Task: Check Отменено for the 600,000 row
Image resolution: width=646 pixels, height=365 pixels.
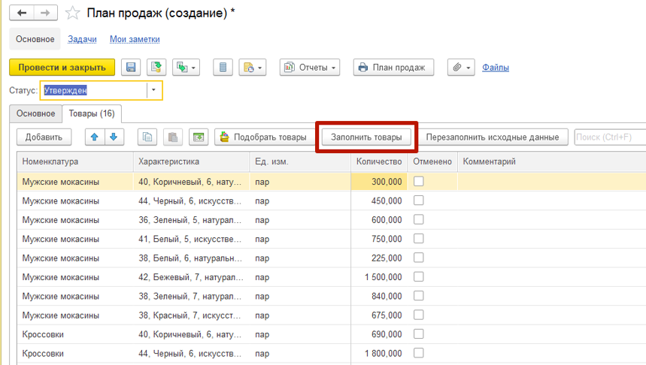Action: [419, 219]
